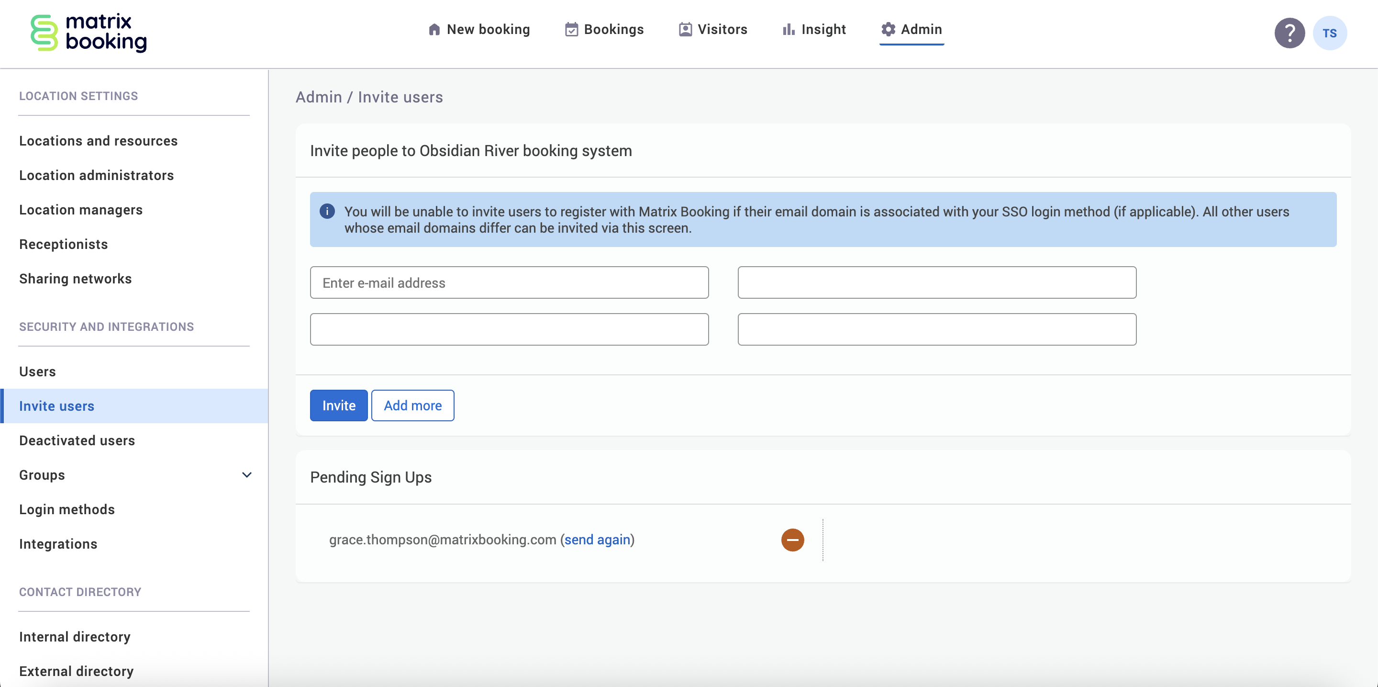Viewport: 1378px width, 687px height.
Task: Open Login methods settings
Action: click(67, 509)
